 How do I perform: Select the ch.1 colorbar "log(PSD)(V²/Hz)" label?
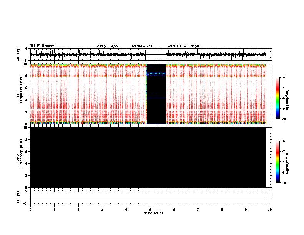pyautogui.click(x=287, y=100)
